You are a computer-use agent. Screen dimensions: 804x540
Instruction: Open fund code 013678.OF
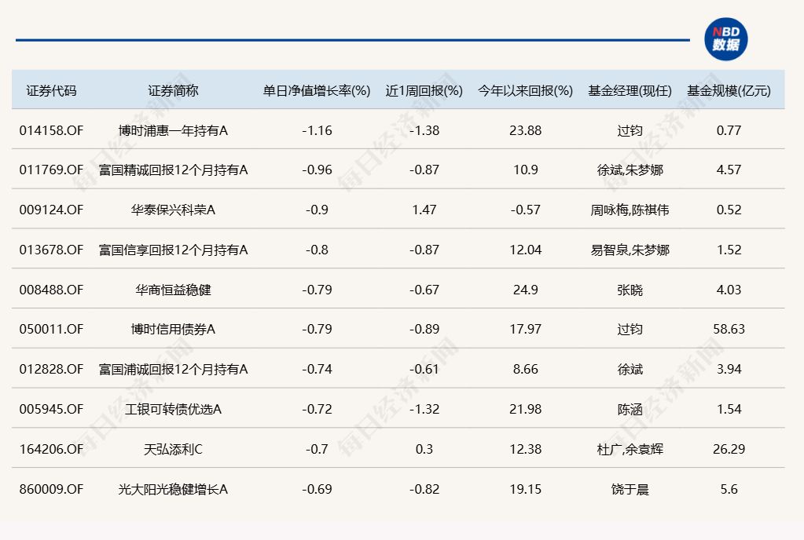[51, 250]
